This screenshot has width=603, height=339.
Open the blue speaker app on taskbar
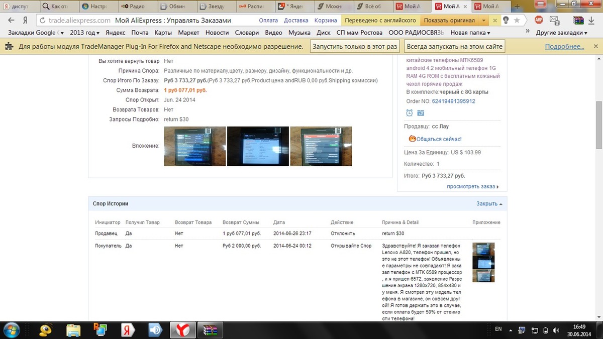(x=155, y=330)
